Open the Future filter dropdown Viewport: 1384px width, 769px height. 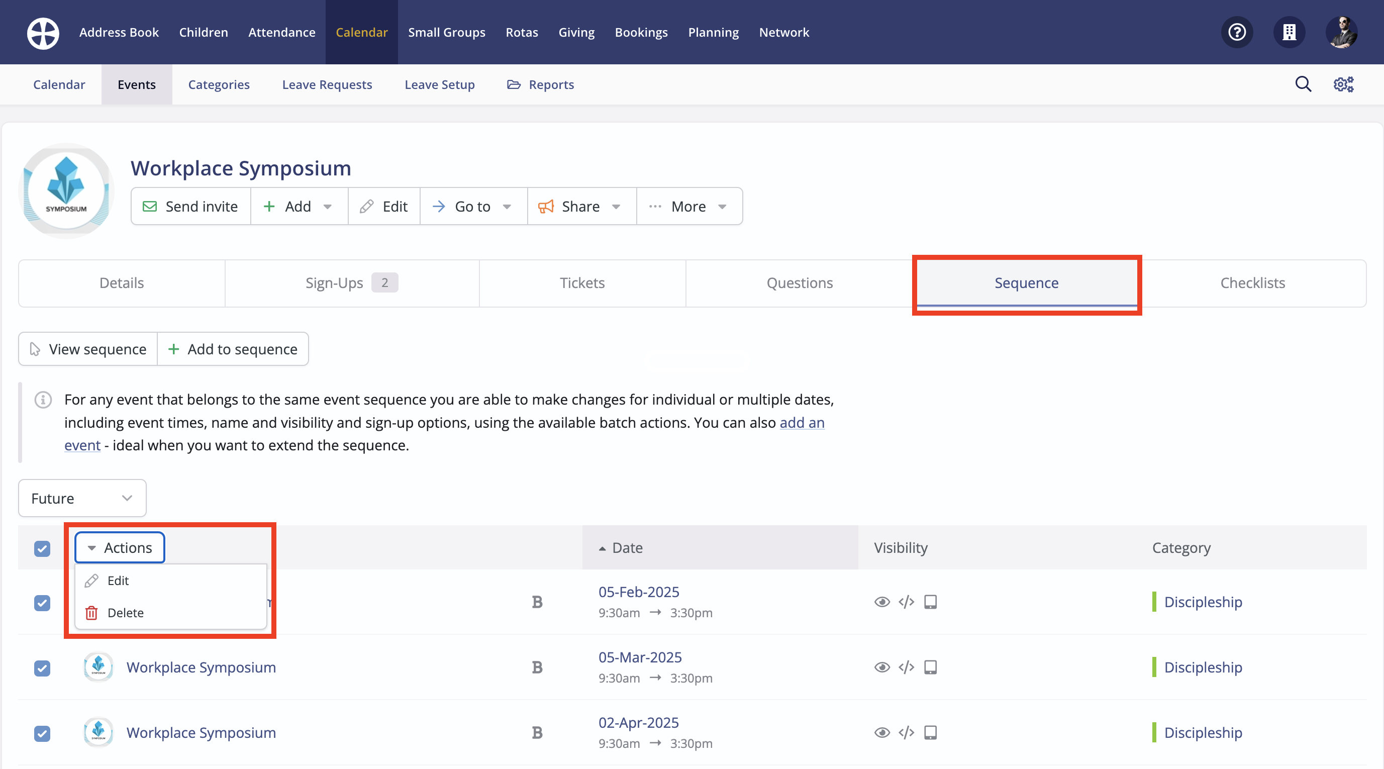click(x=82, y=498)
